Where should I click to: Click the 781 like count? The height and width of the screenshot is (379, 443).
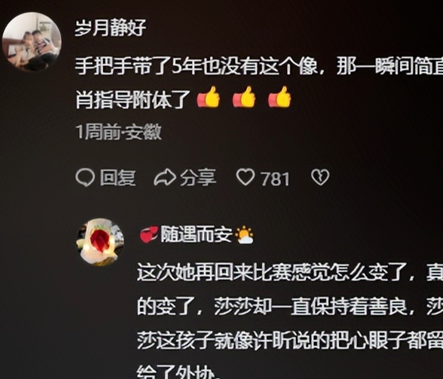(275, 179)
